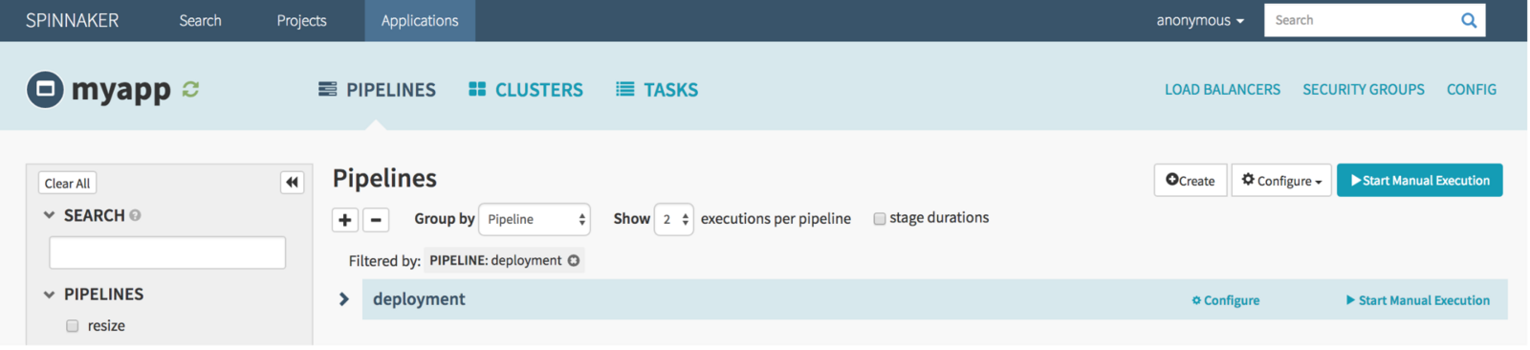Click the minus collapse-all icon button

click(x=376, y=220)
